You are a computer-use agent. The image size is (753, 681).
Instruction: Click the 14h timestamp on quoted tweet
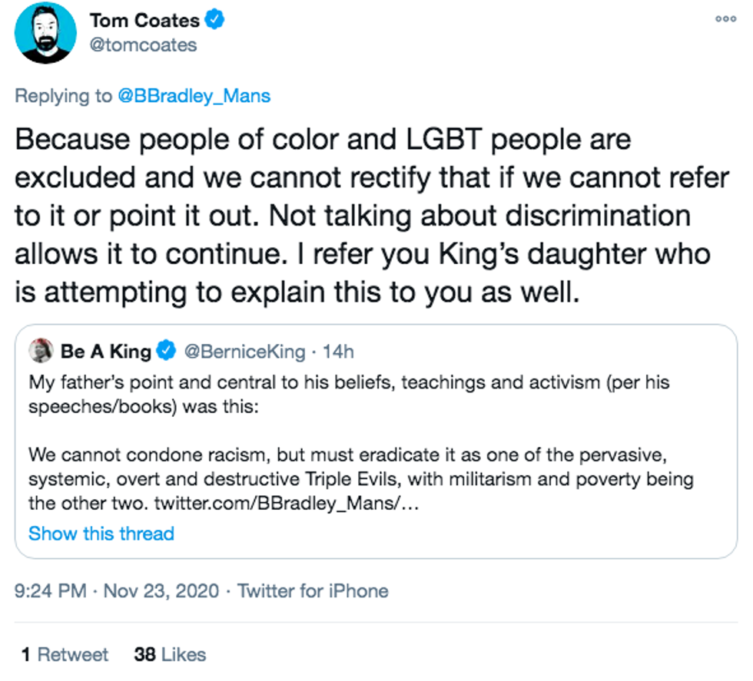click(337, 352)
